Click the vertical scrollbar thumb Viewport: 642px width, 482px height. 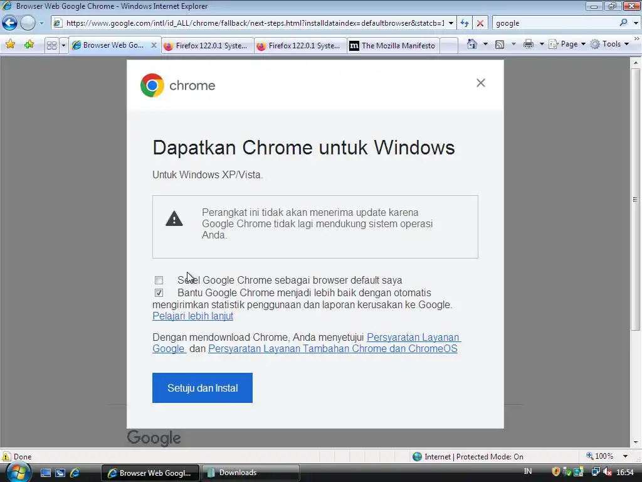coord(636,200)
